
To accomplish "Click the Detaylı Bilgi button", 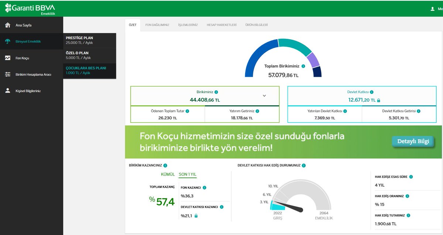I will (413, 142).
